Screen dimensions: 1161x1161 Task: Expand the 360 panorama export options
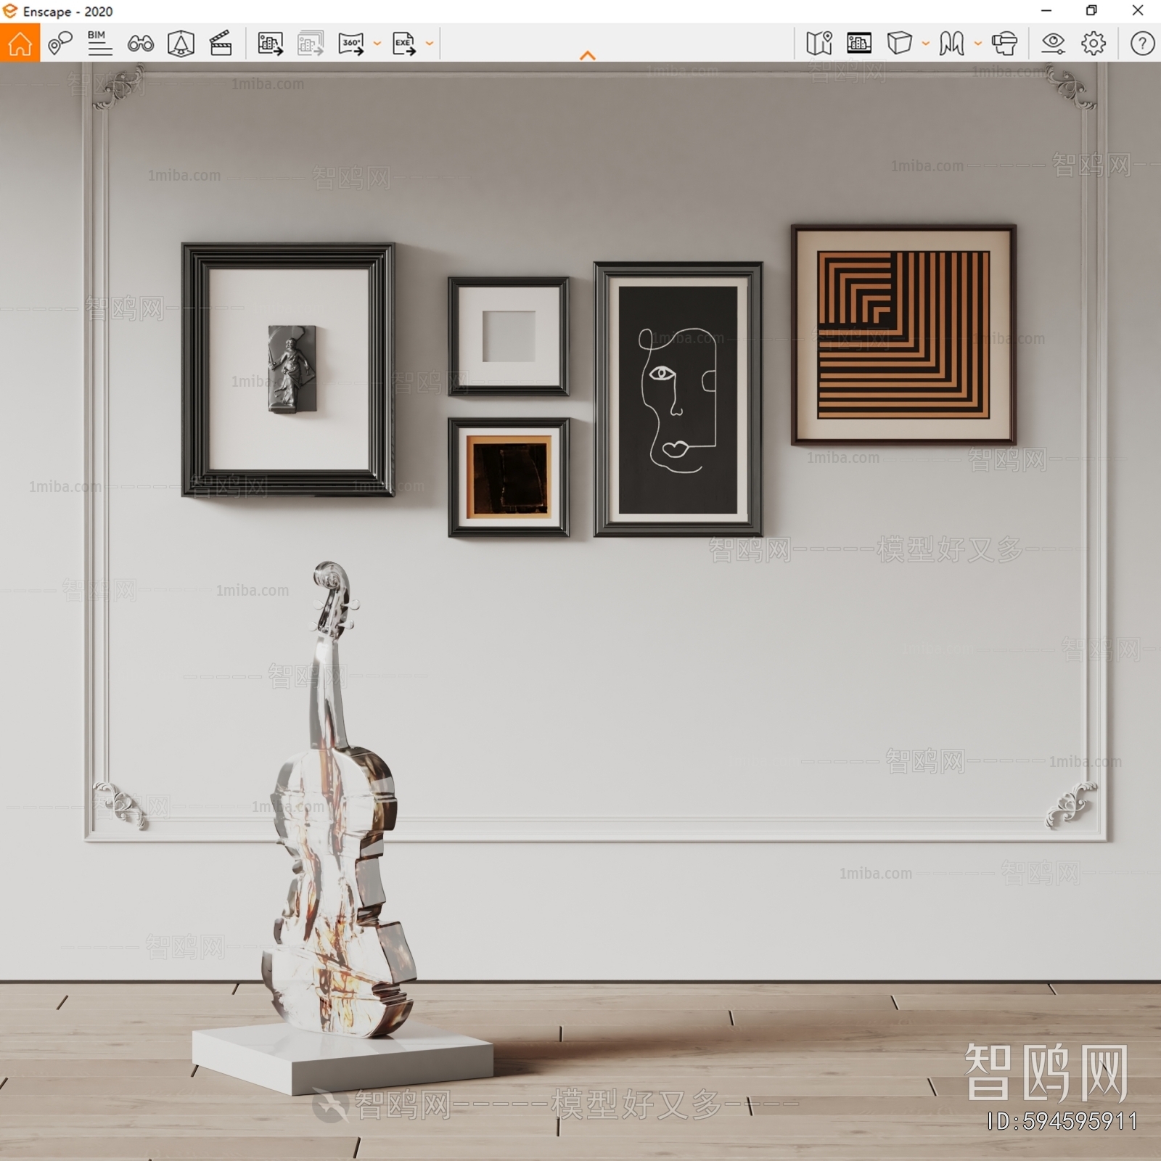point(377,44)
